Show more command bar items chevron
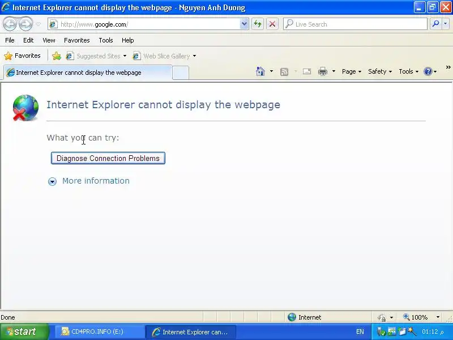This screenshot has height=340, width=453. 448,67
